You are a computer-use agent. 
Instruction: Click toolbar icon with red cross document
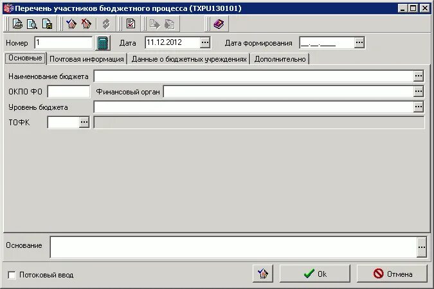86,24
